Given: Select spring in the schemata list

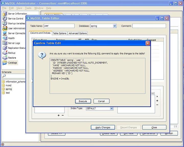Looking at the screenshot, I should pyautogui.click(x=9, y=89).
